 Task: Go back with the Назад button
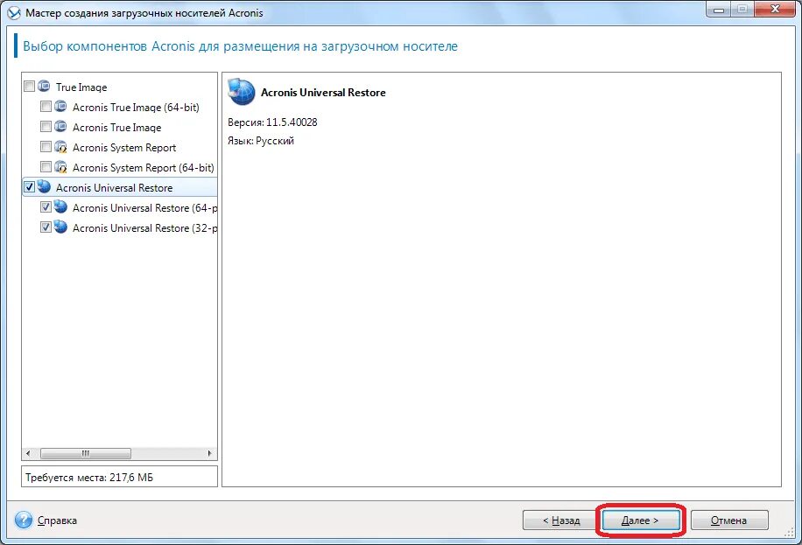point(561,521)
